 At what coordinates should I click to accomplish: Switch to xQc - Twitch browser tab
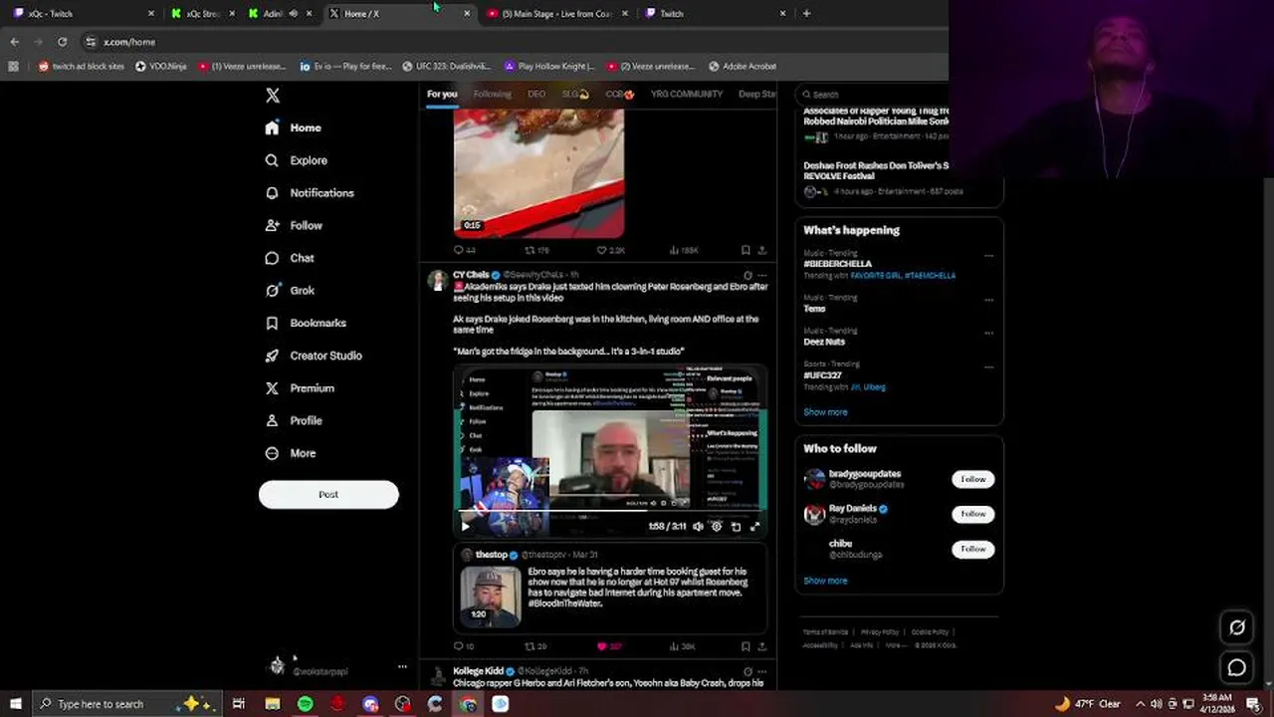[84, 14]
